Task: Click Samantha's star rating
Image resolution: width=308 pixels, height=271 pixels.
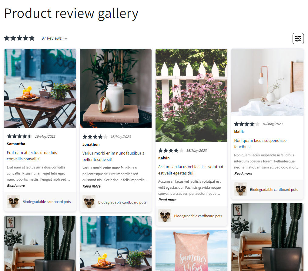Action: pyautogui.click(x=19, y=136)
